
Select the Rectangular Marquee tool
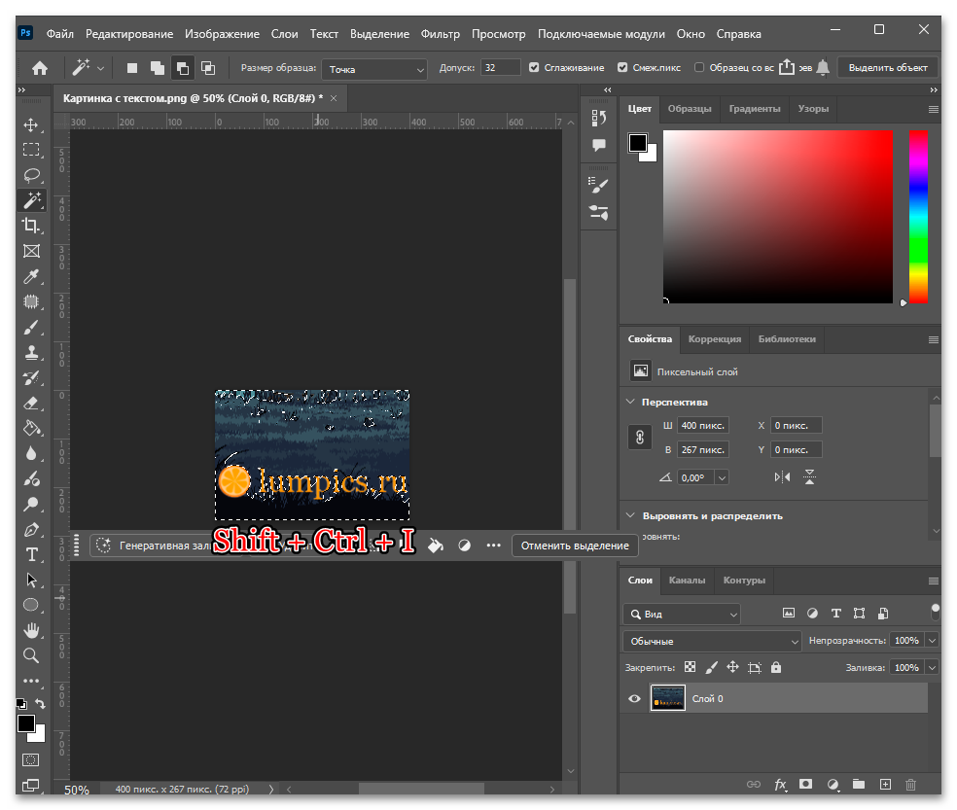coord(31,150)
